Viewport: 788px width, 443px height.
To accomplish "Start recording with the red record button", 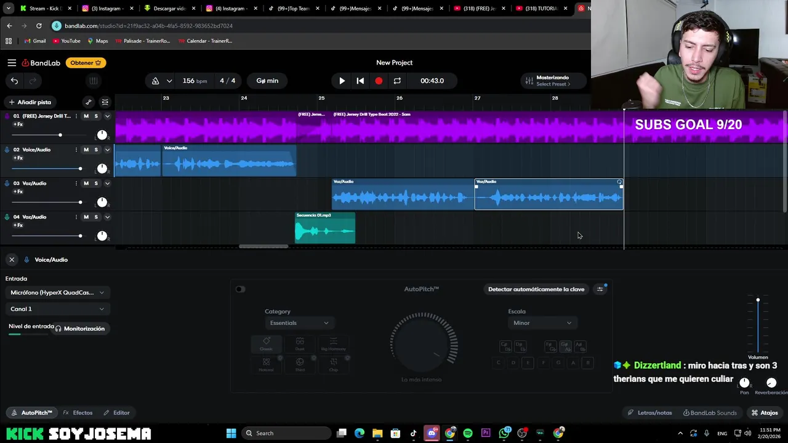I will [x=379, y=81].
